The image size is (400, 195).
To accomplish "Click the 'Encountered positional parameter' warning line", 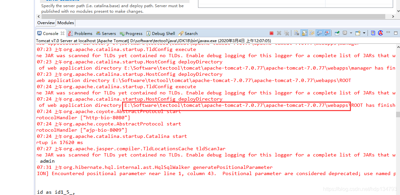I will [x=216, y=173].
